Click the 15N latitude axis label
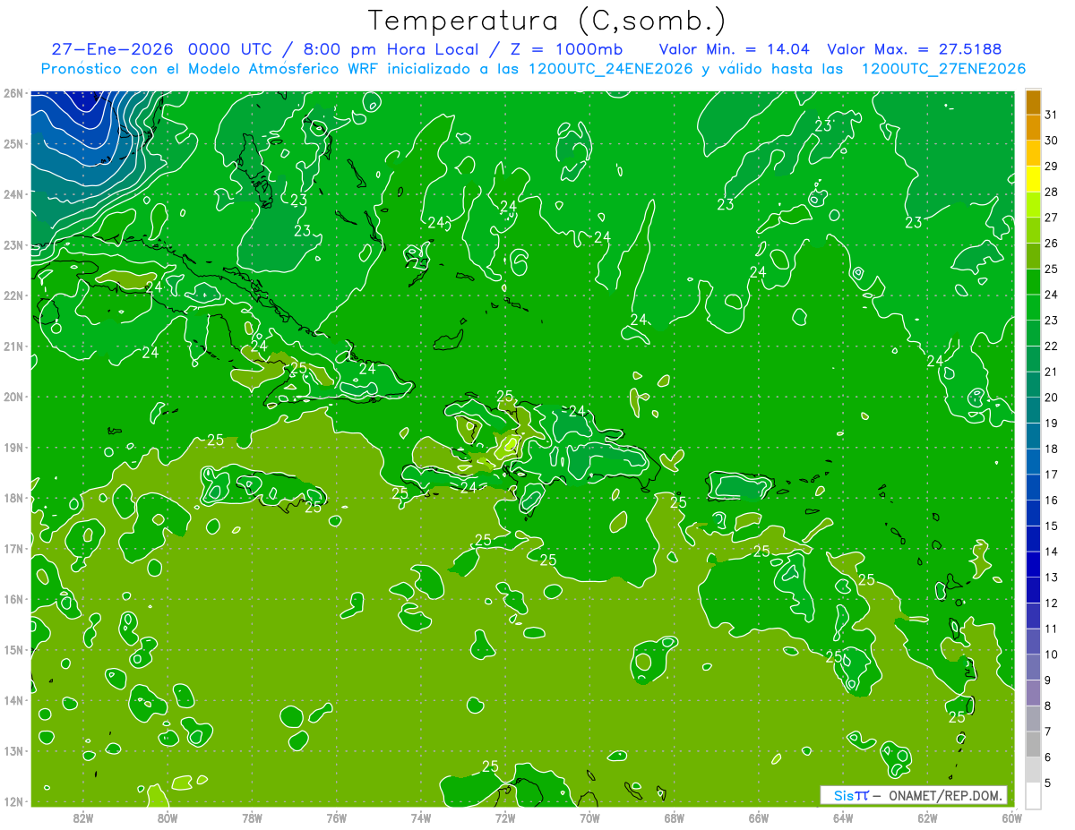Viewport: 1075px width, 830px height. [13, 650]
